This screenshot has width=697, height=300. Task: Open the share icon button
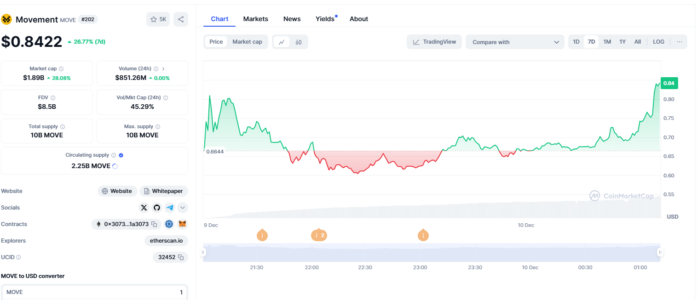(181, 19)
